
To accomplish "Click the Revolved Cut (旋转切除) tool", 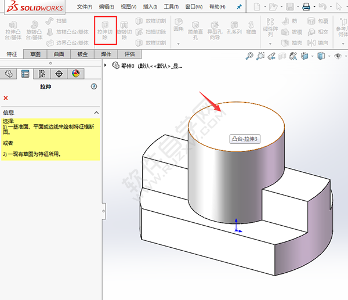I will pos(124,31).
